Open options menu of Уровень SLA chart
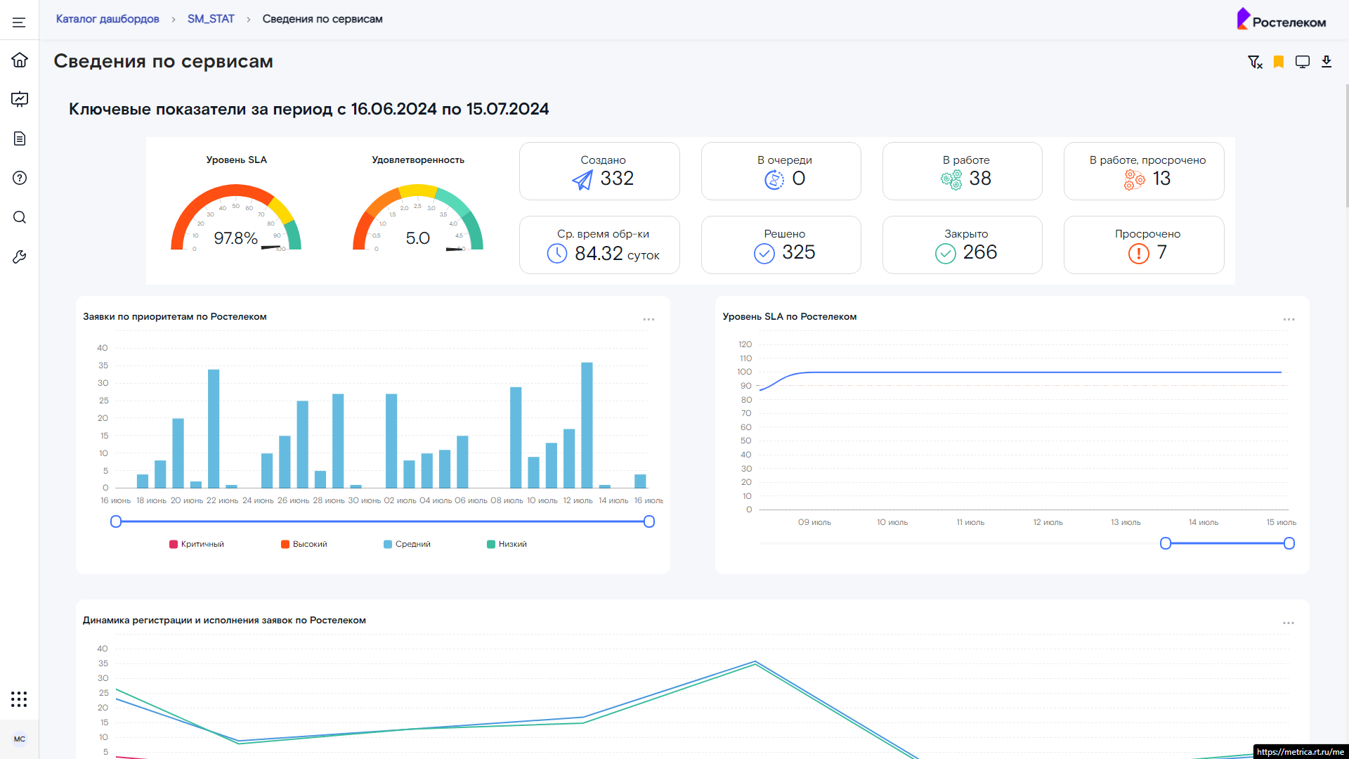The image size is (1349, 759). (1289, 320)
